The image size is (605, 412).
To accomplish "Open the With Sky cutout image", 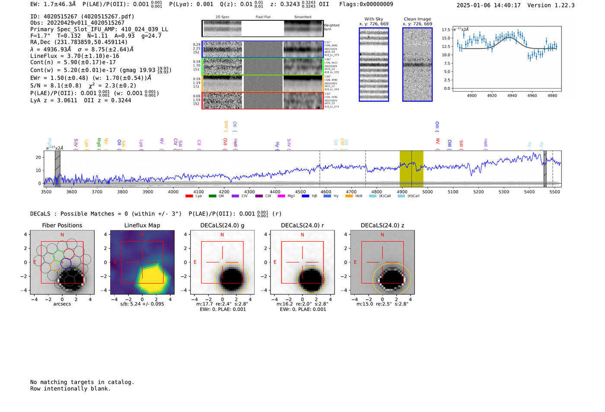I will (374, 64).
